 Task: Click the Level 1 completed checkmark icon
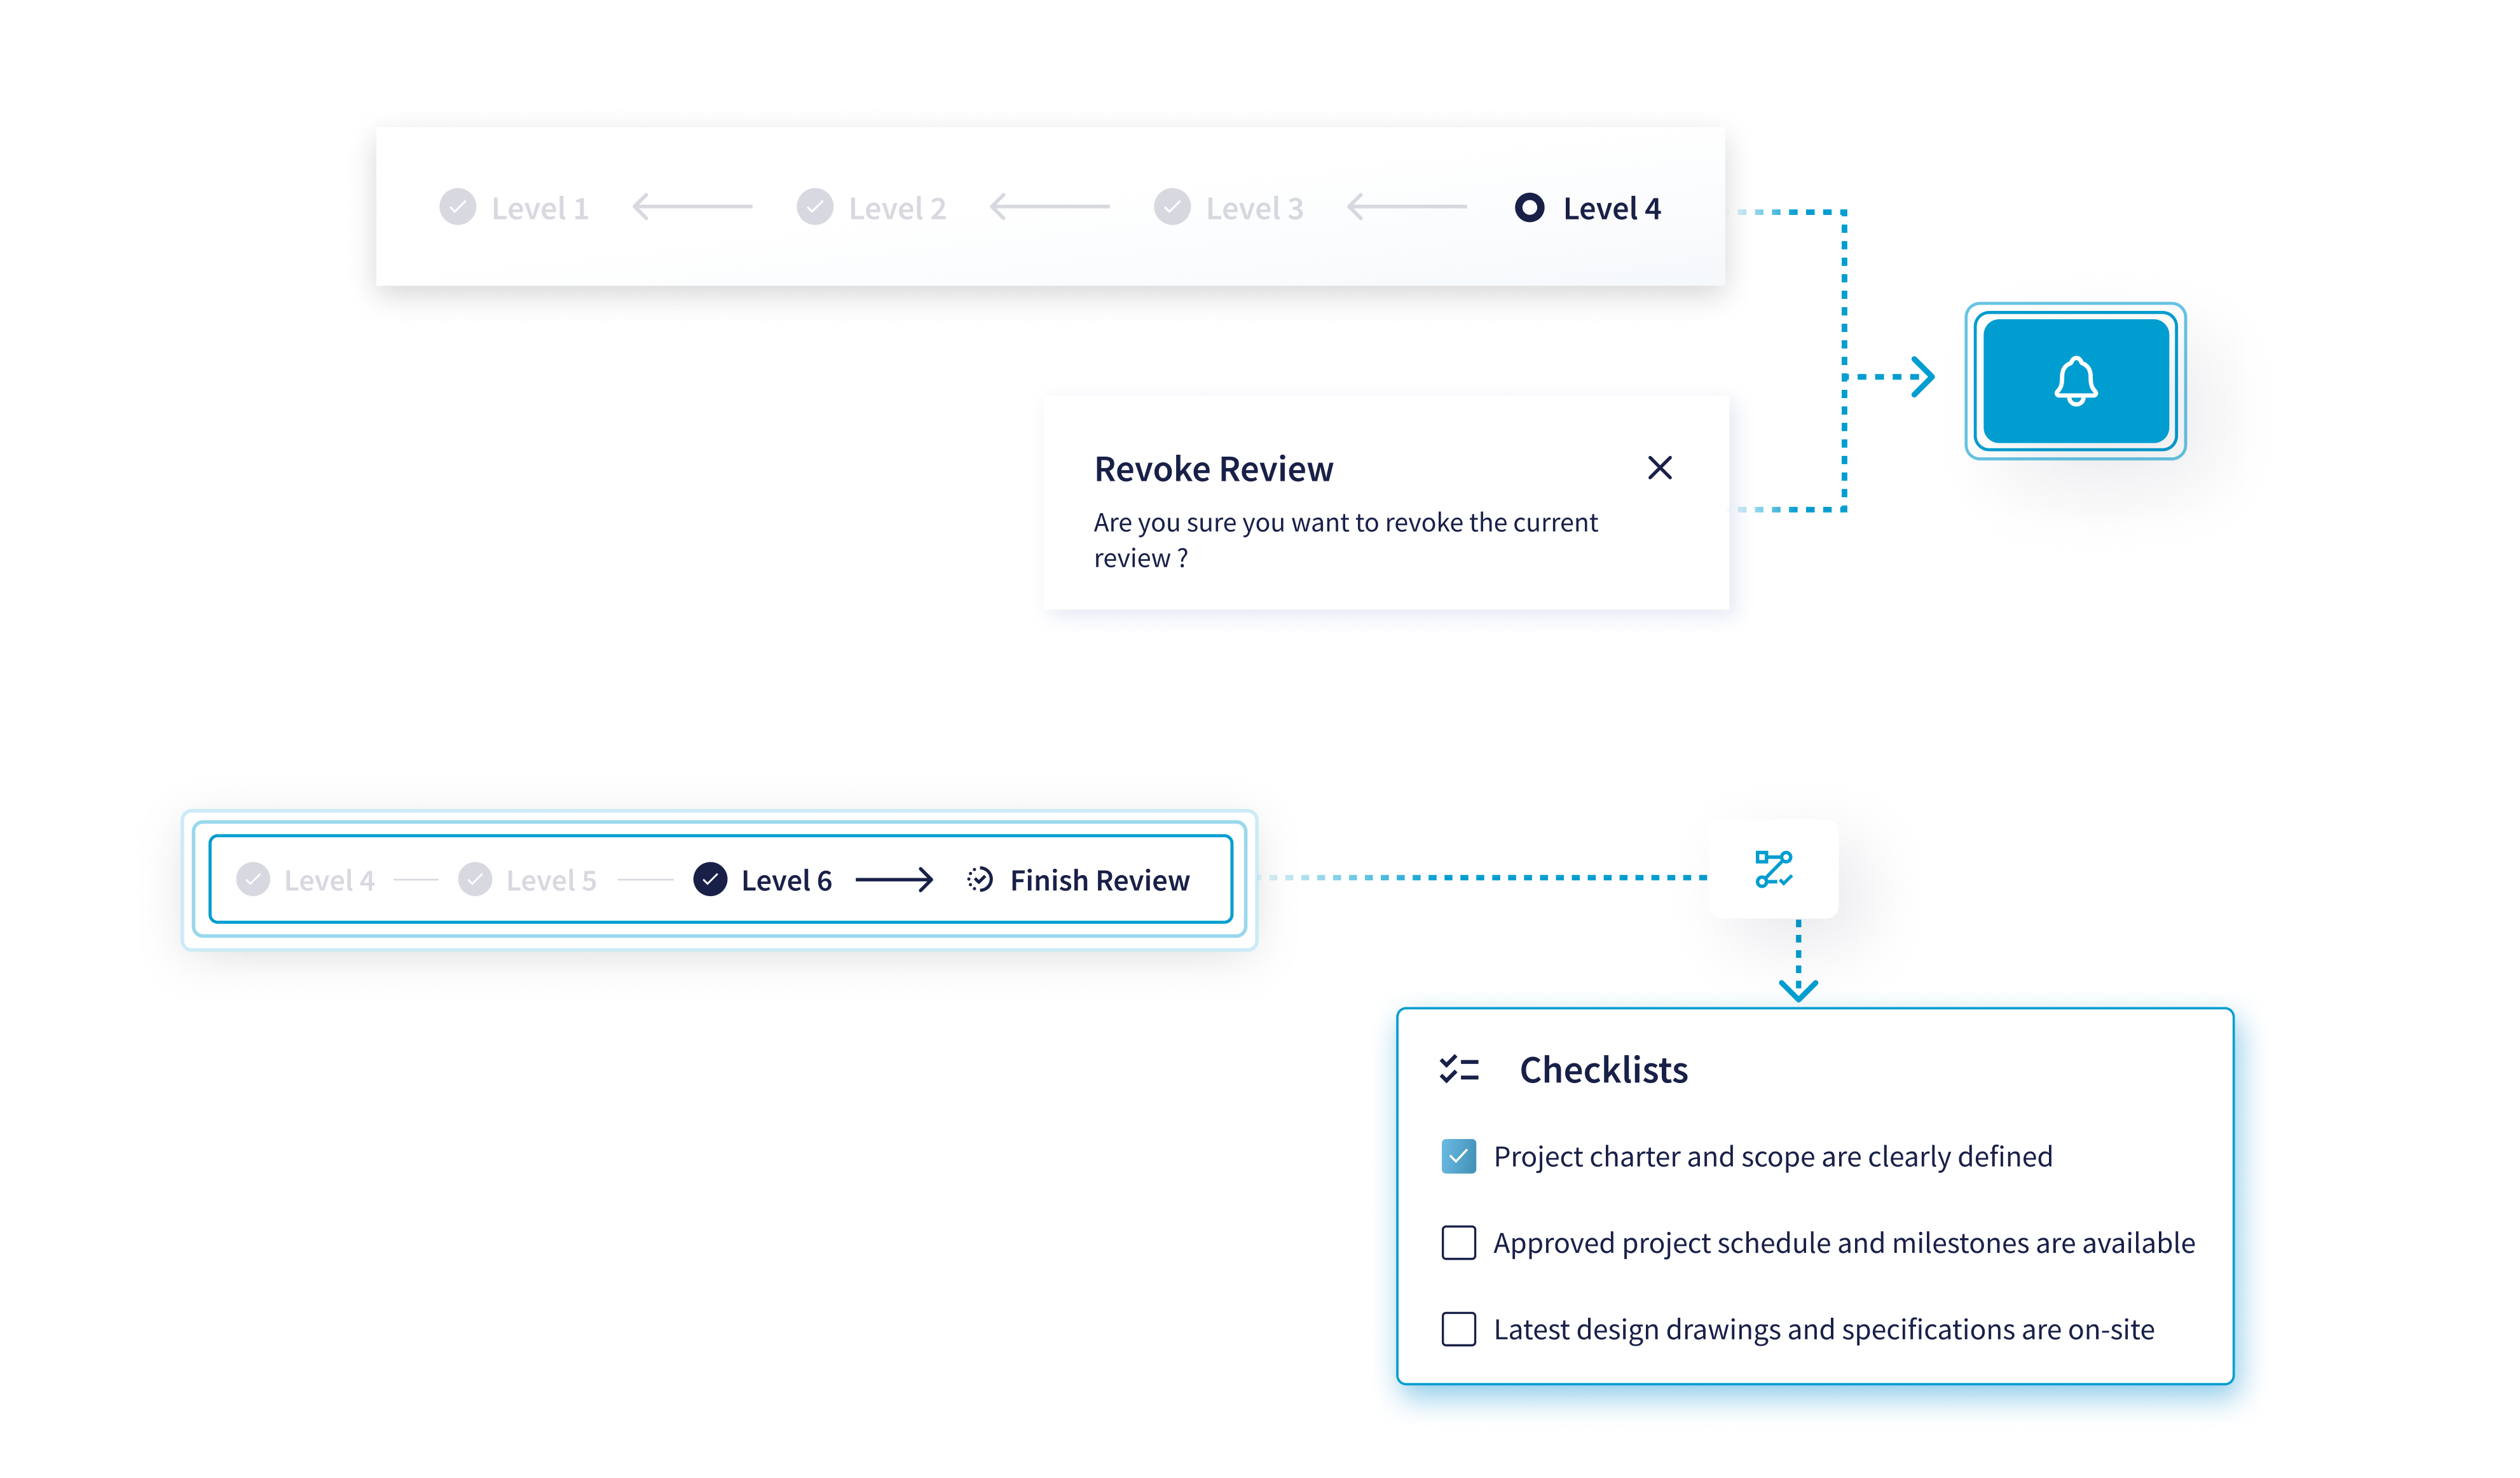coord(457,207)
